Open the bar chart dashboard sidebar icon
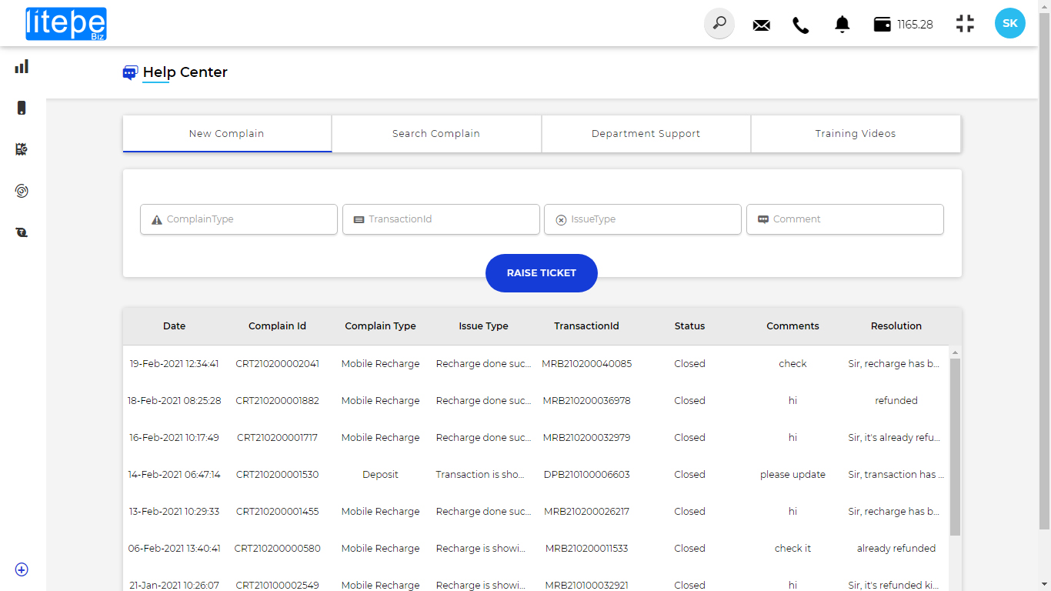 (x=22, y=67)
